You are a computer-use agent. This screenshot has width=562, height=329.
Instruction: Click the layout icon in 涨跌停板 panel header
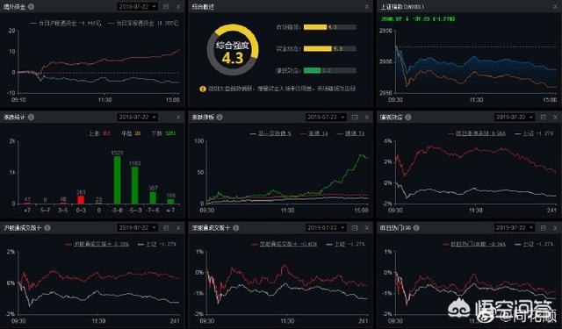pos(355,117)
